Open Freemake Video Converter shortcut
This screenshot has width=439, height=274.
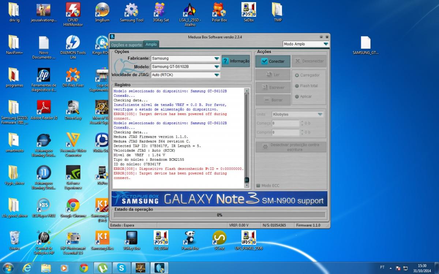(x=73, y=145)
